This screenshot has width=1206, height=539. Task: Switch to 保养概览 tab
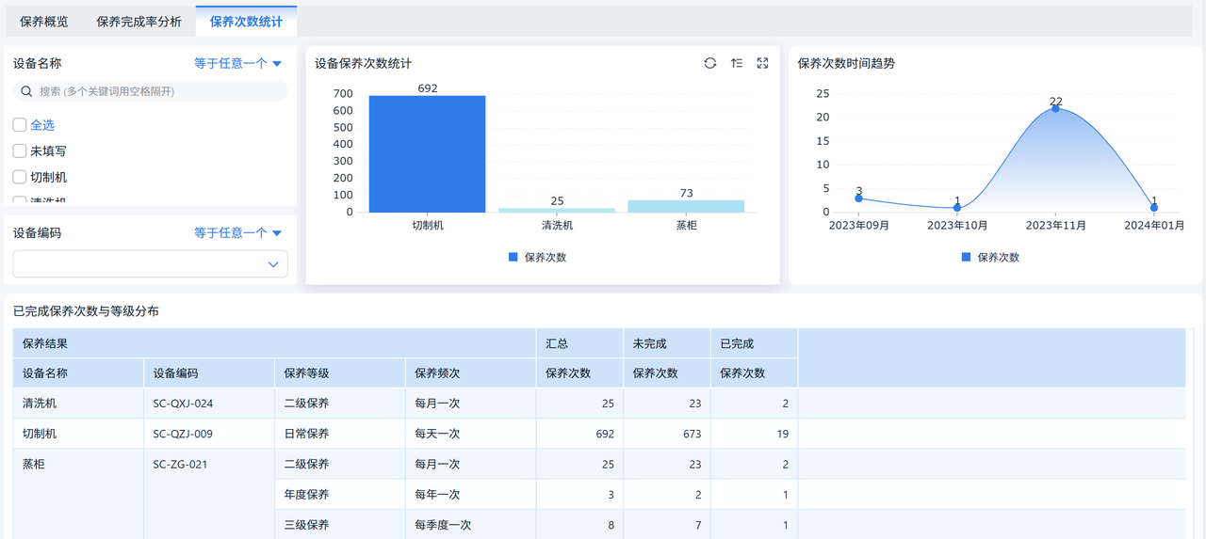click(x=44, y=22)
